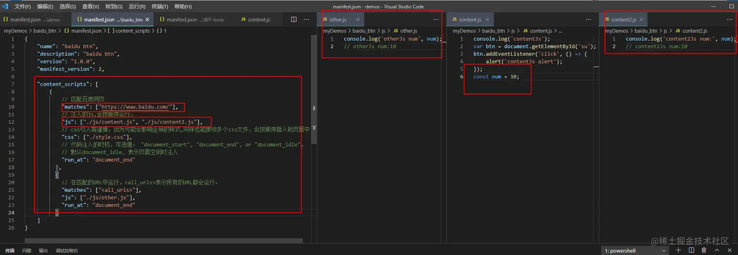Split the terminal pane
Viewport: 738px width, 255px height.
click(x=691, y=250)
